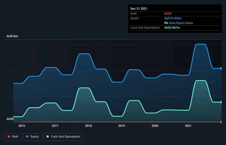Click the 2018 x-axis label
The height and width of the screenshot is (145, 226).
(88, 126)
